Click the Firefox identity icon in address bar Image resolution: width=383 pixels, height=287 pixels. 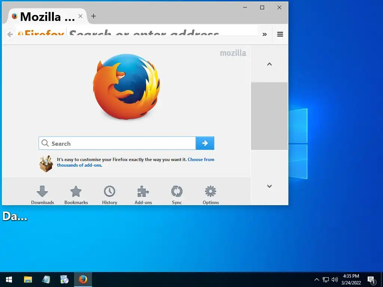click(41, 34)
